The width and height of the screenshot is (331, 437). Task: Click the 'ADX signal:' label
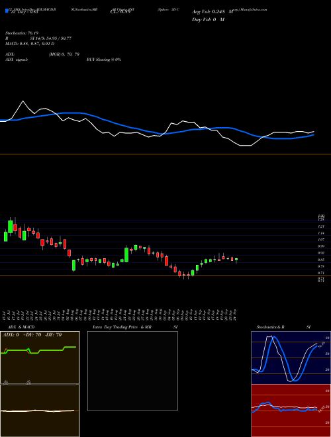17,60
